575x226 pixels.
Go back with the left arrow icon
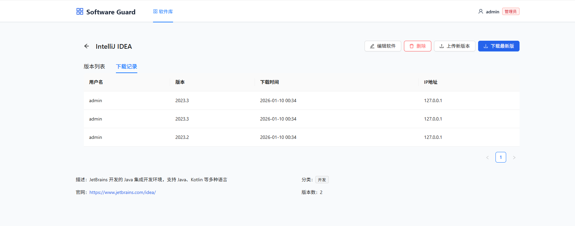point(87,46)
